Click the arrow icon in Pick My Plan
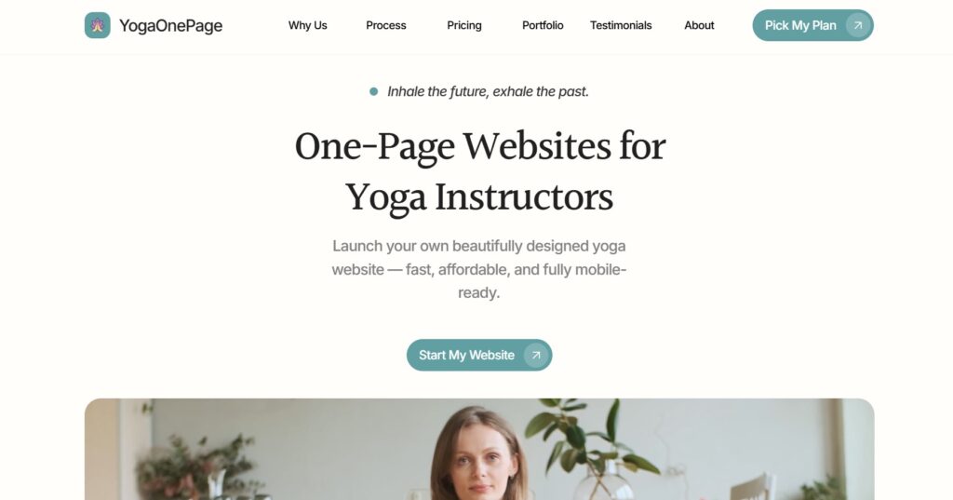 857,25
